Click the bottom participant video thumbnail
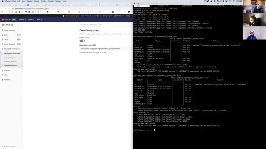This screenshot has height=149, width=266. pyautogui.click(x=254, y=33)
